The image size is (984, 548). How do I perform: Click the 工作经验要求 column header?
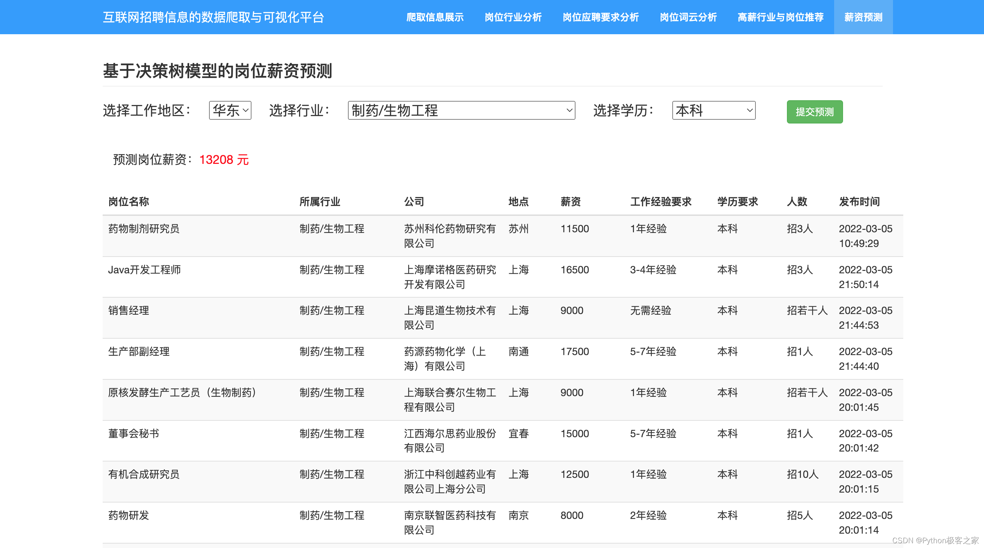(x=660, y=201)
